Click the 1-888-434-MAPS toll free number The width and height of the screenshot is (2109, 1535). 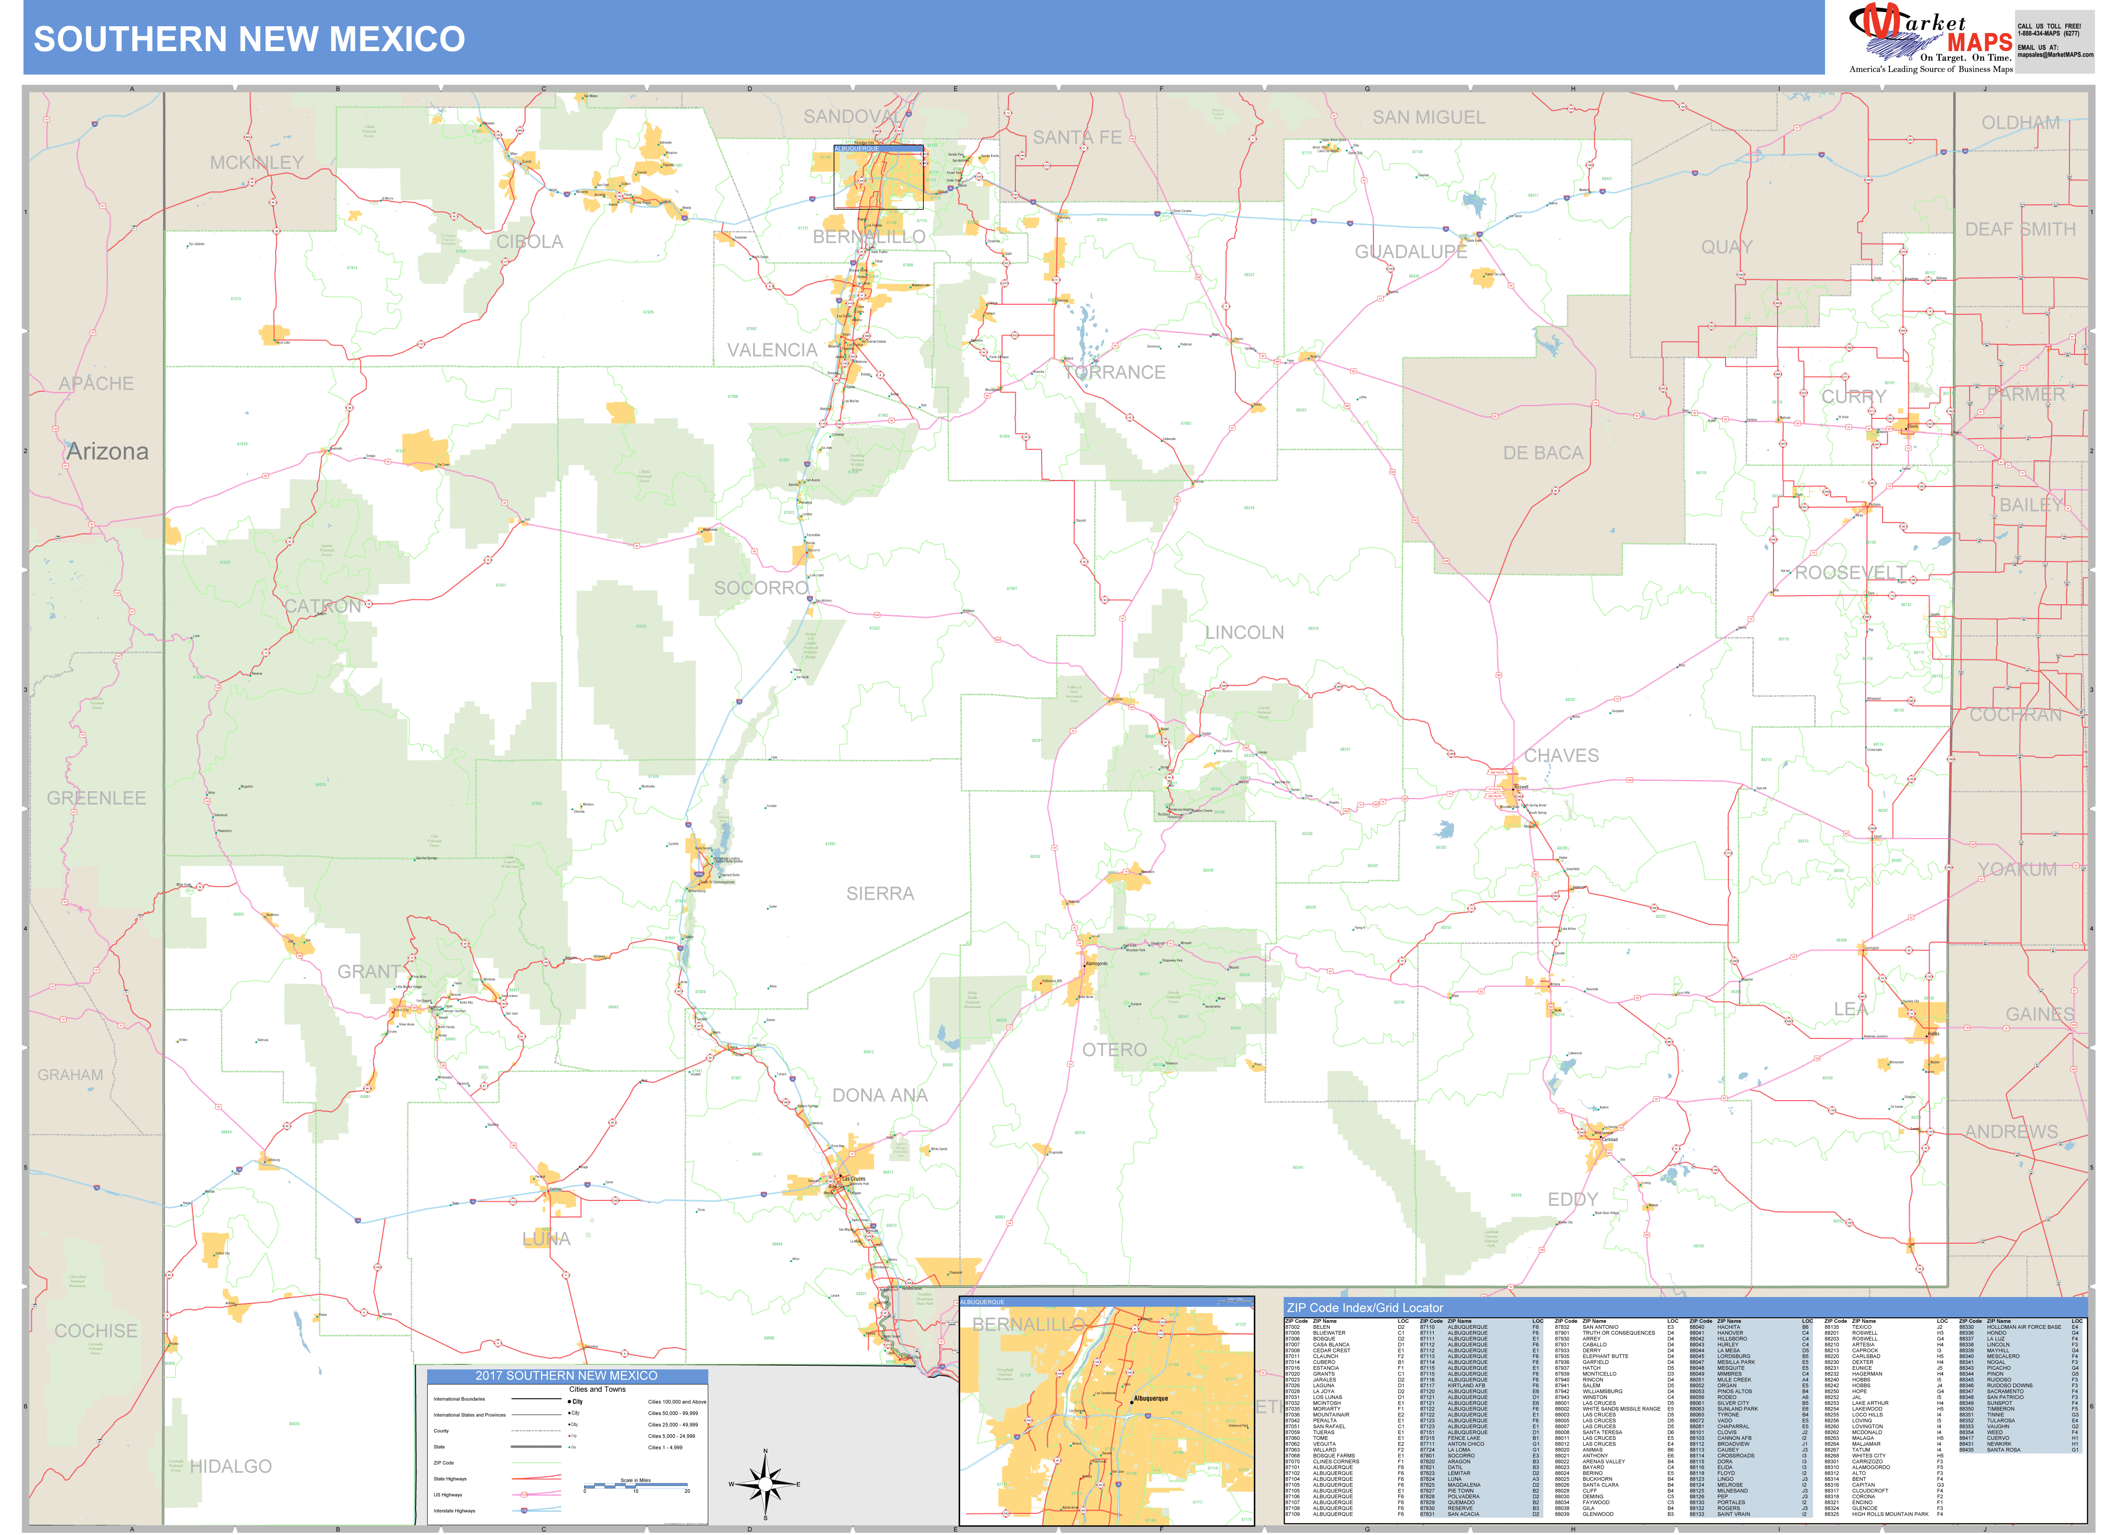2049,34
